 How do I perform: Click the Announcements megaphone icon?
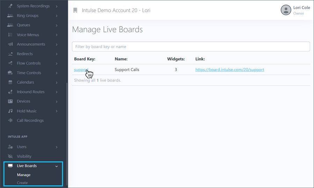pos(10,44)
